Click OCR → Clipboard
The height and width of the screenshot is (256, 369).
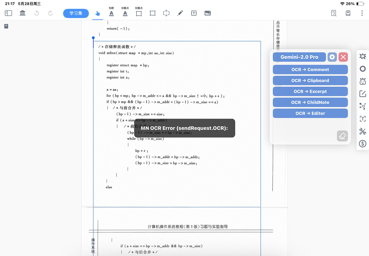(310, 81)
